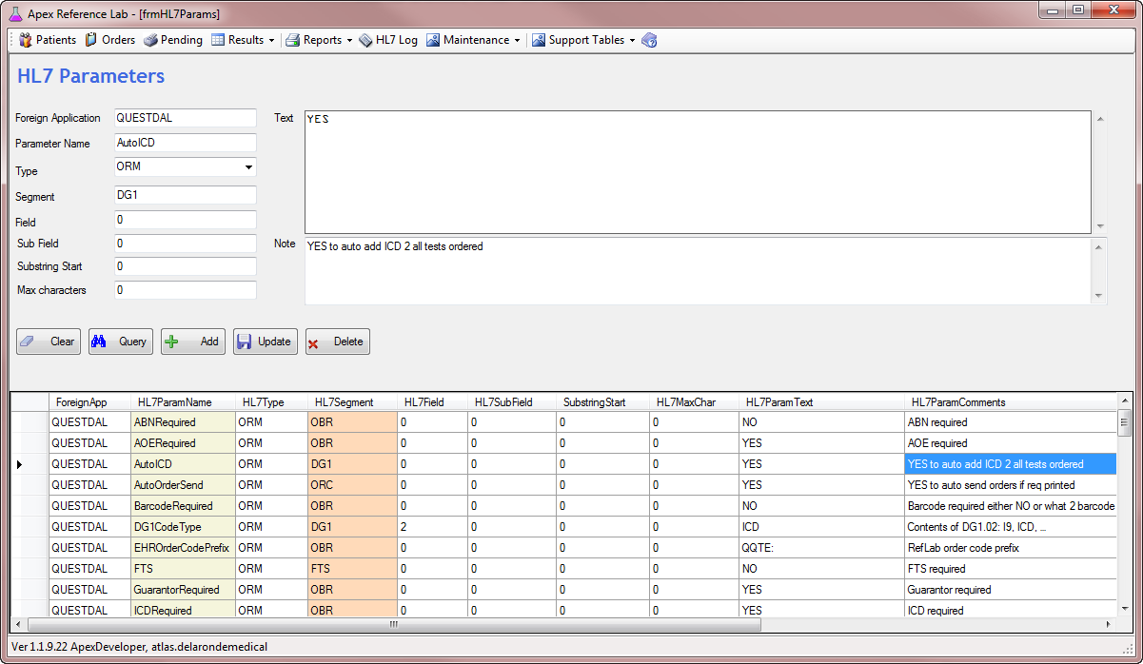Viewport: 1143px width, 664px height.
Task: Open the Orders toolbar item
Action: 109,40
